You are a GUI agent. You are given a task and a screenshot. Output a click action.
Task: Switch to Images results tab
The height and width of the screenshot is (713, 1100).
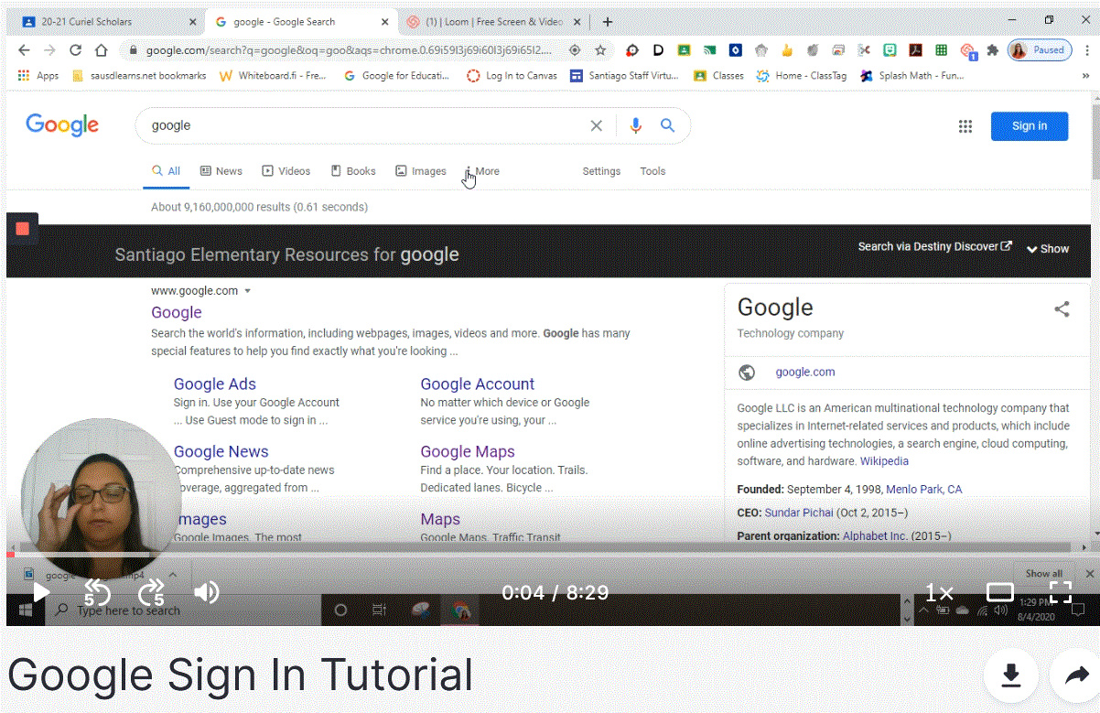[x=421, y=171]
